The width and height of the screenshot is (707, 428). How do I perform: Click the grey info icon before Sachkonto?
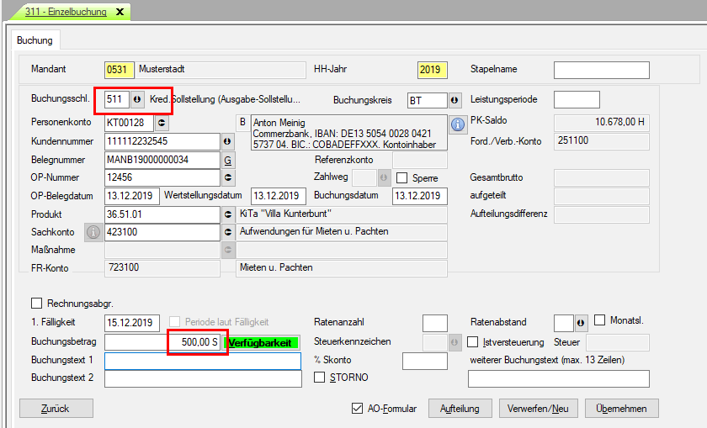93,232
